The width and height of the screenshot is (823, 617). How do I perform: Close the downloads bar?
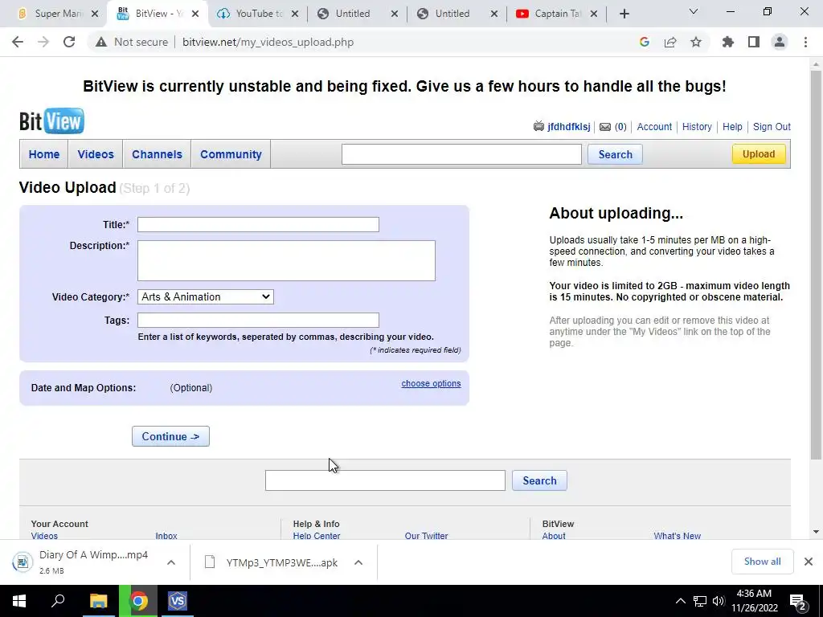click(x=809, y=562)
